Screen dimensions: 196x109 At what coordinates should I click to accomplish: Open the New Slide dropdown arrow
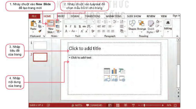tap(54, 32)
